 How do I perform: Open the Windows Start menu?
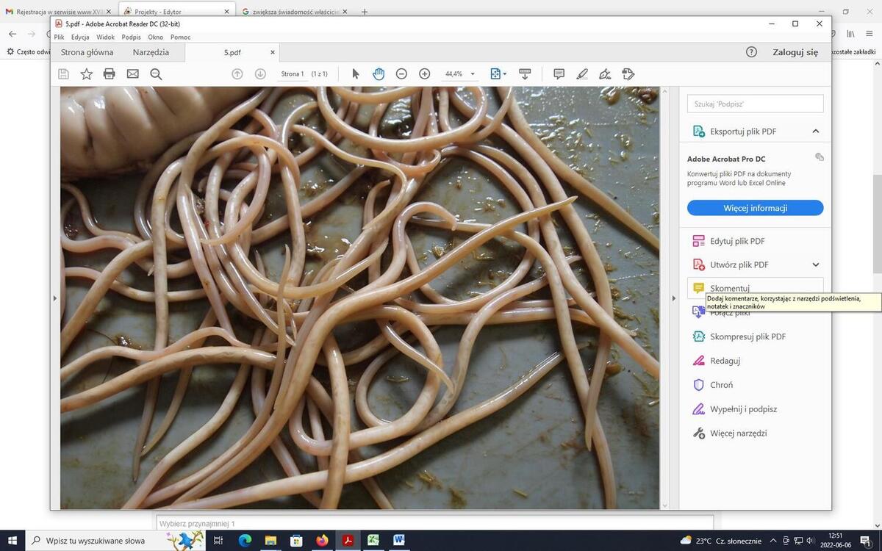pyautogui.click(x=12, y=541)
